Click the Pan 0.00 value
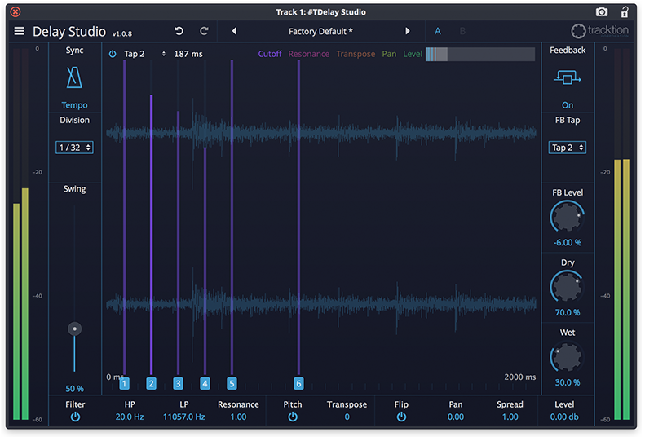The image size is (645, 441). 455,417
